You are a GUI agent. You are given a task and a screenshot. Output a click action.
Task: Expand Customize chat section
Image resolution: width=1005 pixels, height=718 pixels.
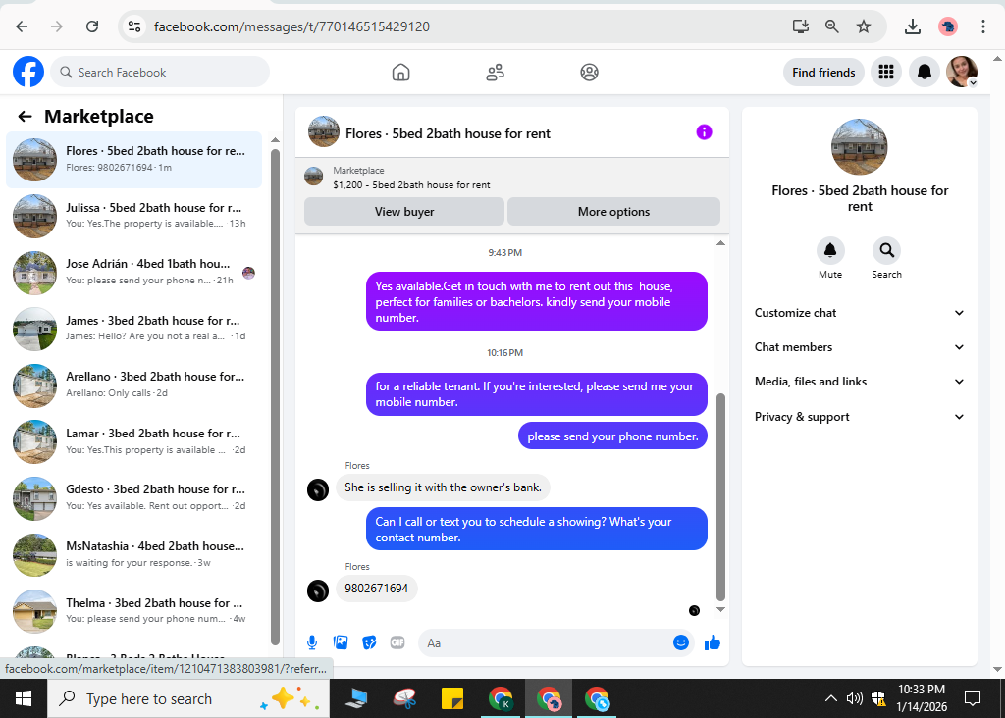coord(859,313)
